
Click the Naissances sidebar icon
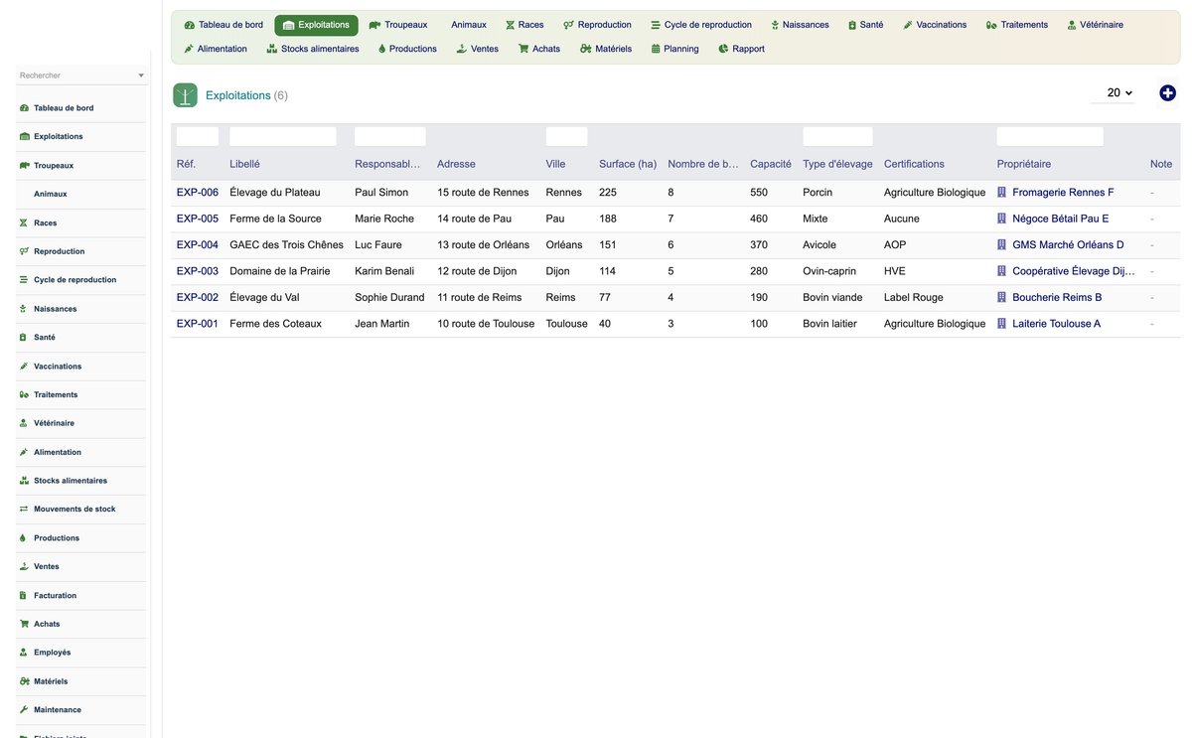[24, 309]
